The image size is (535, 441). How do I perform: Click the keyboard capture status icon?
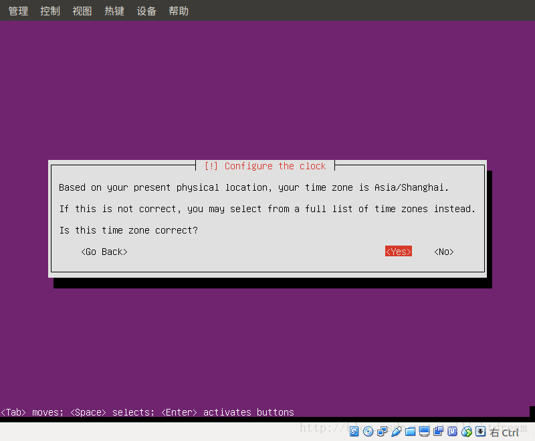(x=481, y=431)
